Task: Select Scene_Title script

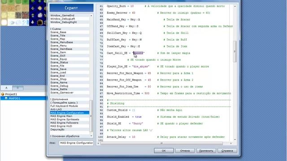Action: pos(70,36)
